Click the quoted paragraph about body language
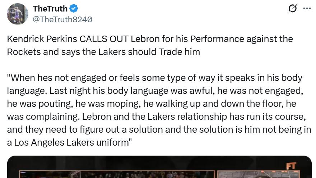This screenshot has width=316, height=178. click(x=158, y=110)
